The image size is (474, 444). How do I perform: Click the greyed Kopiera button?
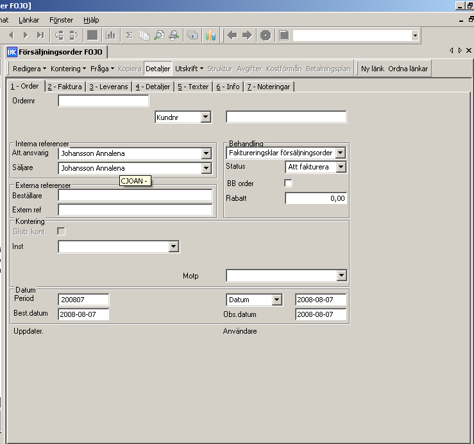tap(130, 69)
